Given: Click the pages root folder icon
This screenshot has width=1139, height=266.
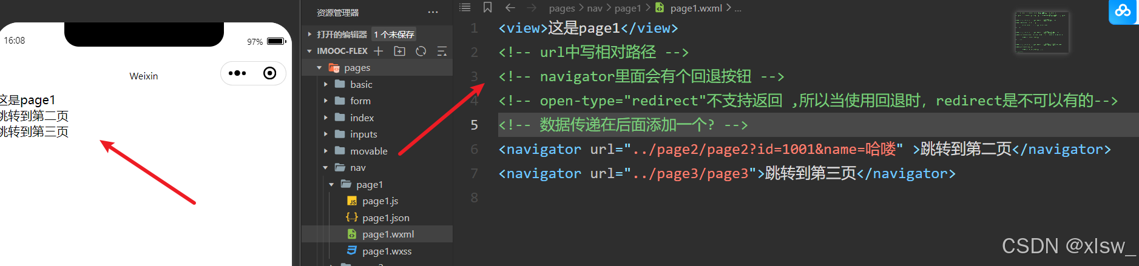Looking at the screenshot, I should (334, 68).
